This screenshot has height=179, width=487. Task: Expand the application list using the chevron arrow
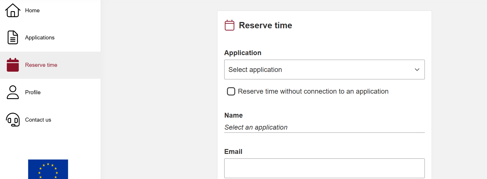point(417,70)
